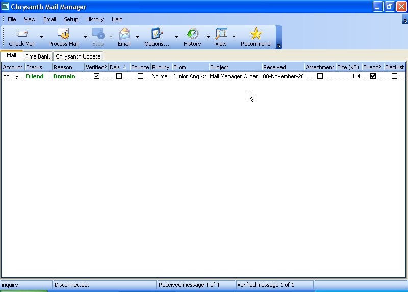This screenshot has width=408, height=292.
Task: Open the Chrysanth Update tab
Action: [x=78, y=56]
